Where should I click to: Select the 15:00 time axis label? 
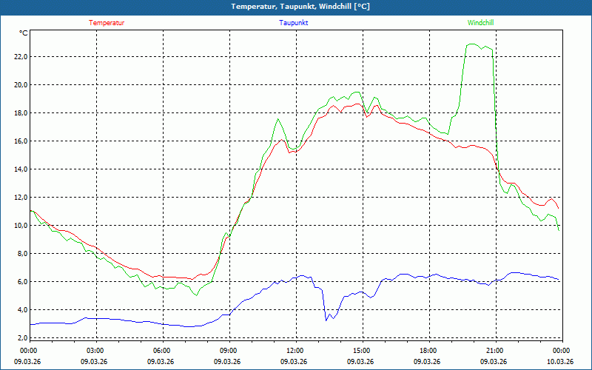point(362,351)
